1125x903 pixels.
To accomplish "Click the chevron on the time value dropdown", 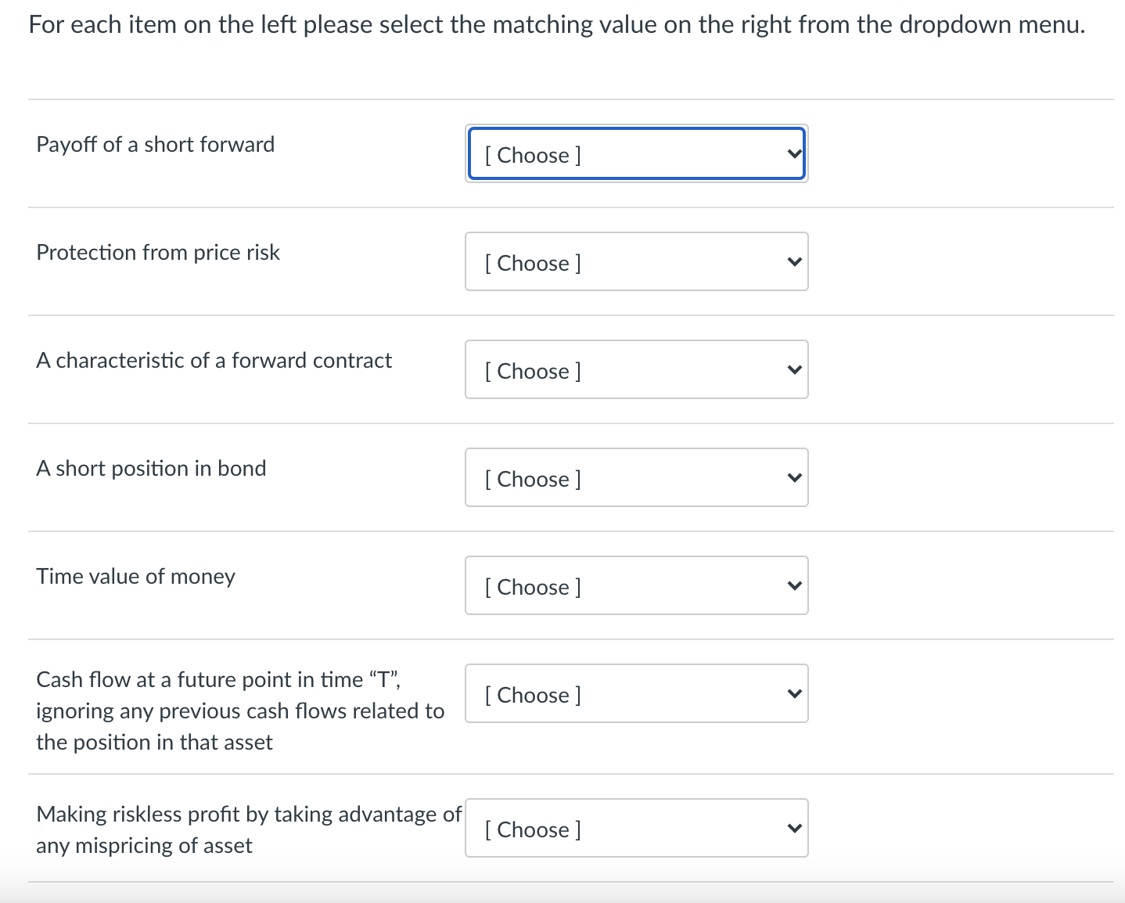I will click(x=793, y=585).
